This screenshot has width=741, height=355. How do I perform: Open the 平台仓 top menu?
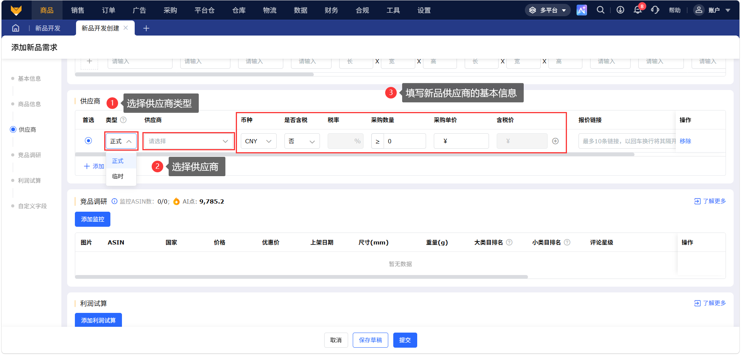pos(205,10)
